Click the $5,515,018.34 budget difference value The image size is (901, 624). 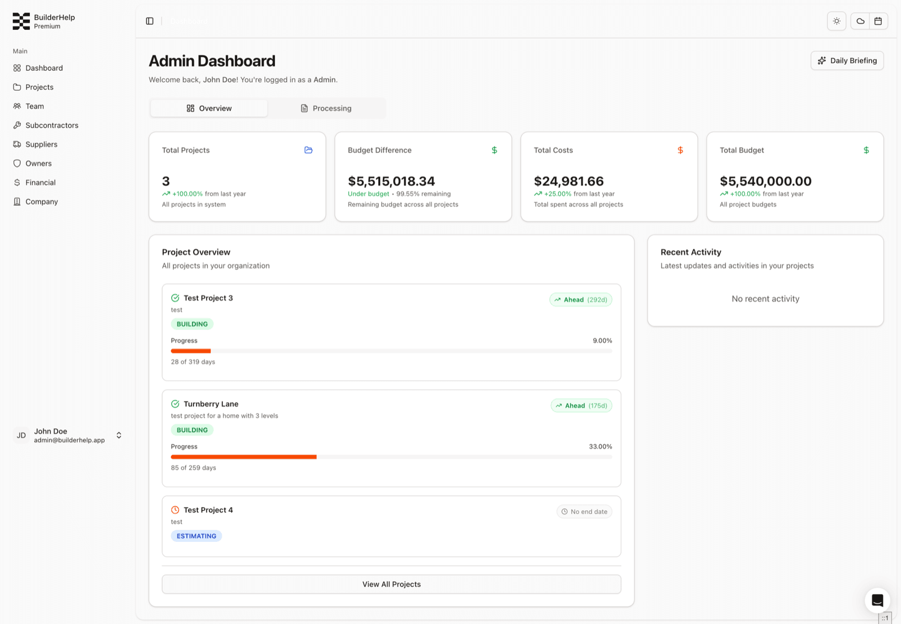click(391, 181)
